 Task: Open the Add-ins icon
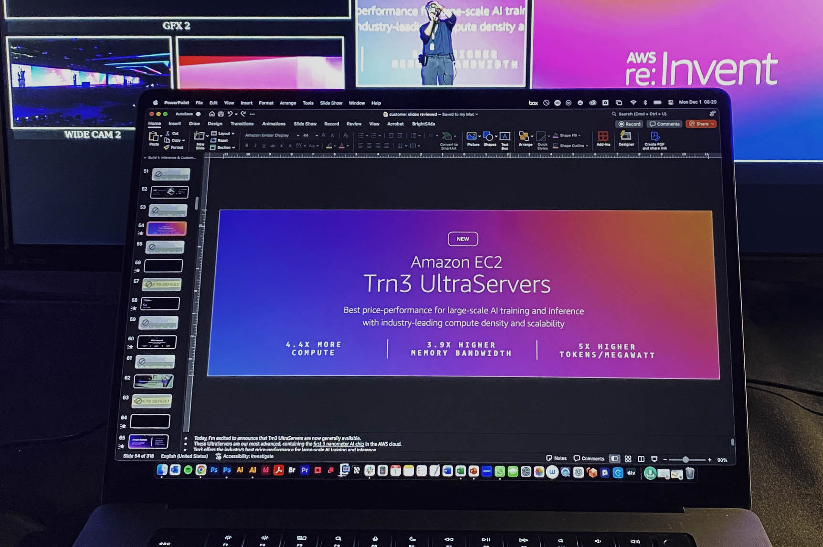603,138
